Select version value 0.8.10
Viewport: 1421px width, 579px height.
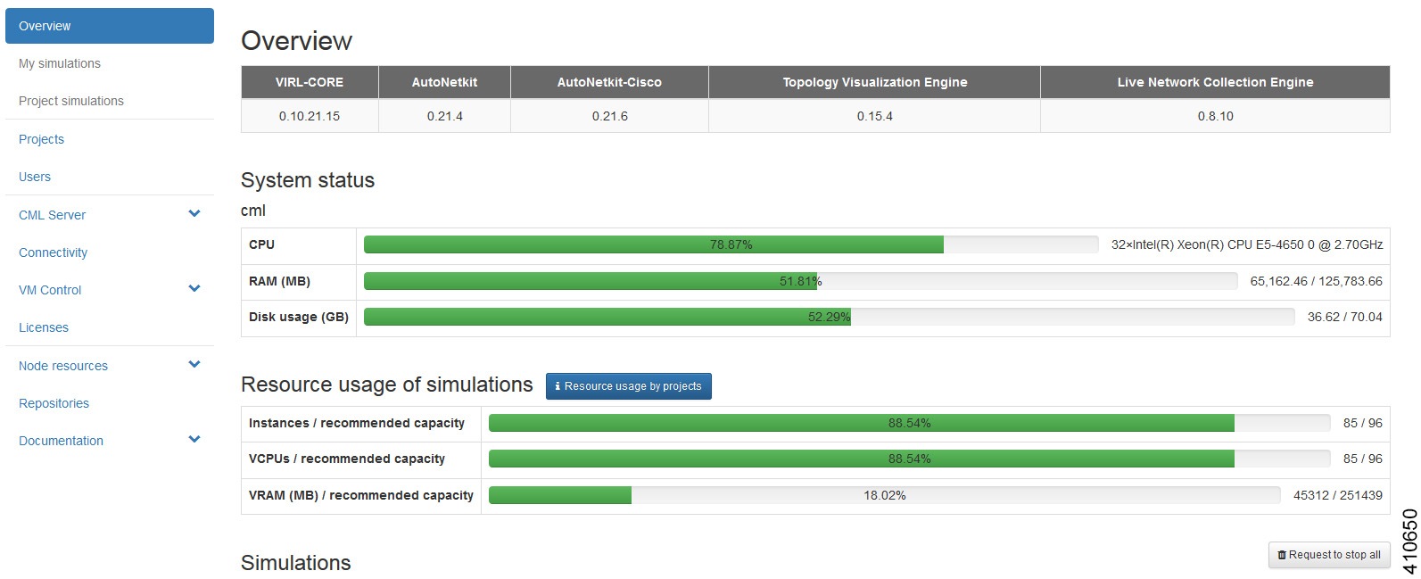coord(1215,116)
